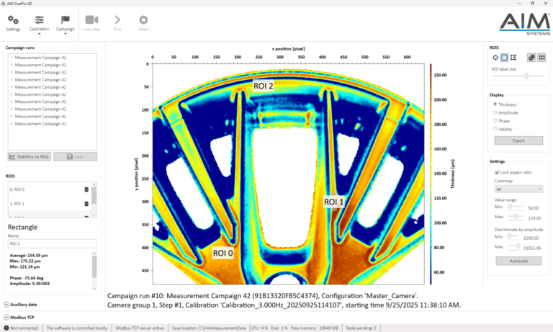Select the polygon ROI tool
Screen dimensions: 553x332
point(513,57)
